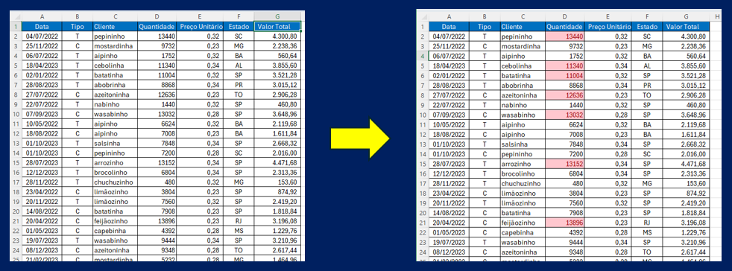
Task: Select column H header in right spreadsheet
Action: pos(716,17)
